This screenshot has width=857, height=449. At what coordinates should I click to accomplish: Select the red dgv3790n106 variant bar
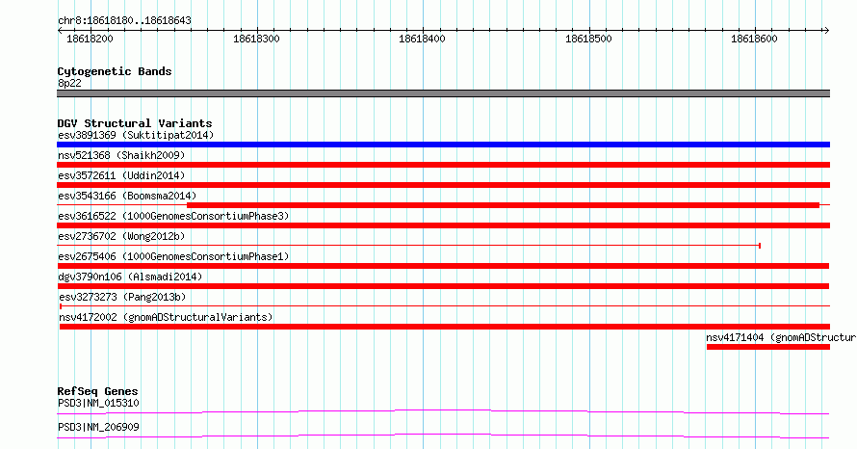pos(443,286)
